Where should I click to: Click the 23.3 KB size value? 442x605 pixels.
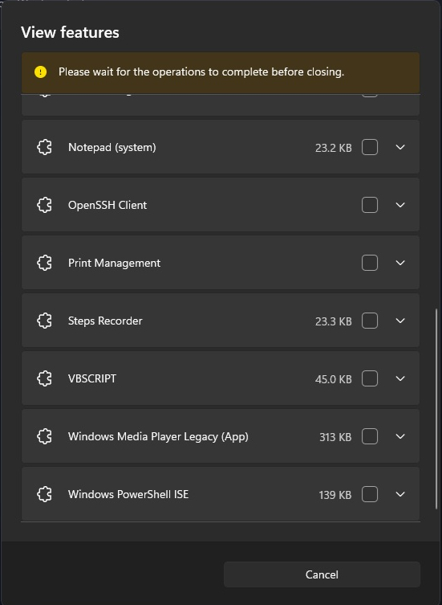tap(334, 321)
